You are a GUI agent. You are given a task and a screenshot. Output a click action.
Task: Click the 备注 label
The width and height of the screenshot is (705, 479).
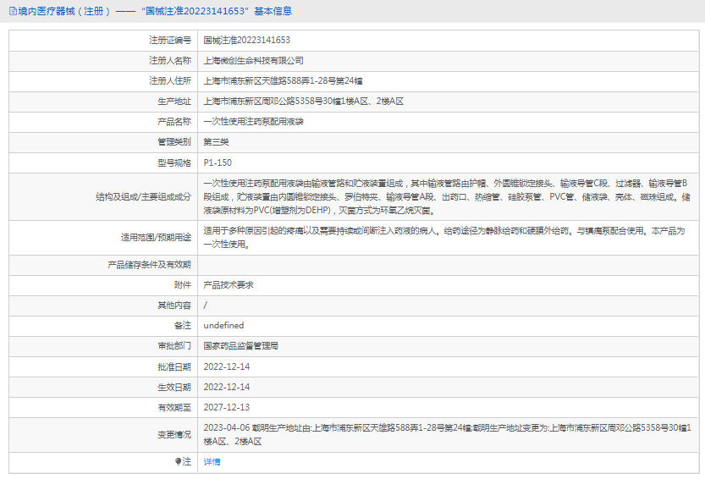tap(183, 325)
